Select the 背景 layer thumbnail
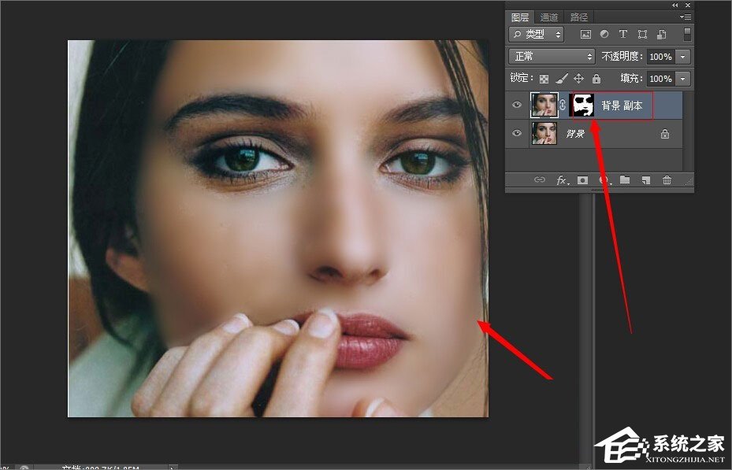This screenshot has width=732, height=470. [544, 133]
